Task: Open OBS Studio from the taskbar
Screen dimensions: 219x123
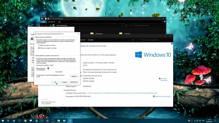Action: click(x=53, y=121)
